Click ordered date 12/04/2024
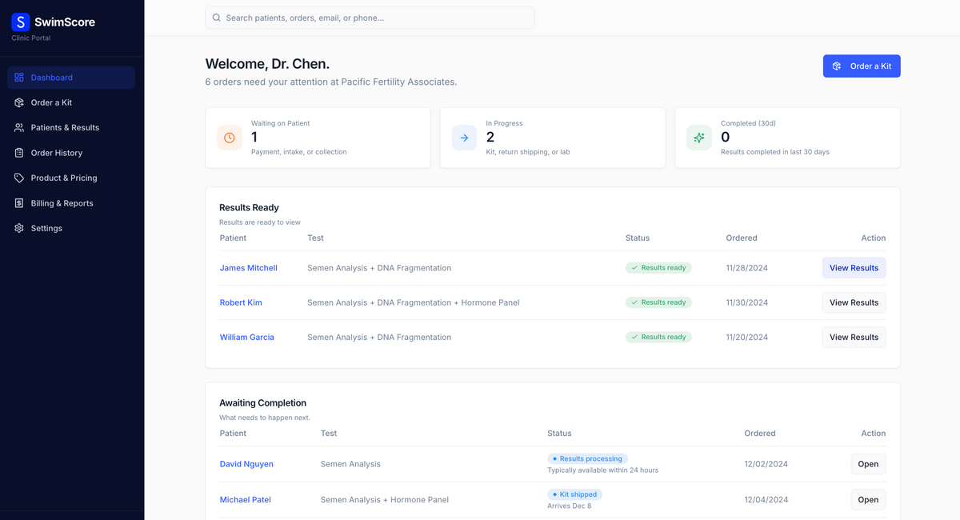The width and height of the screenshot is (960, 520). point(766,499)
